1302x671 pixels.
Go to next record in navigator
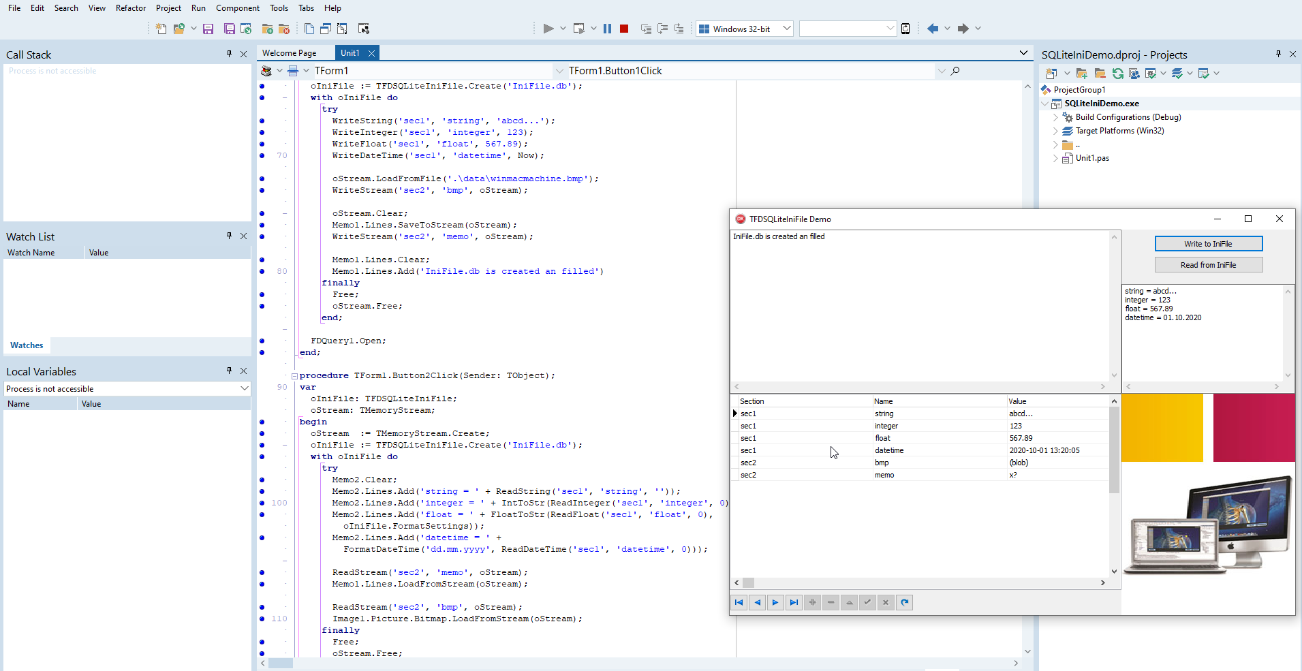pyautogui.click(x=775, y=602)
